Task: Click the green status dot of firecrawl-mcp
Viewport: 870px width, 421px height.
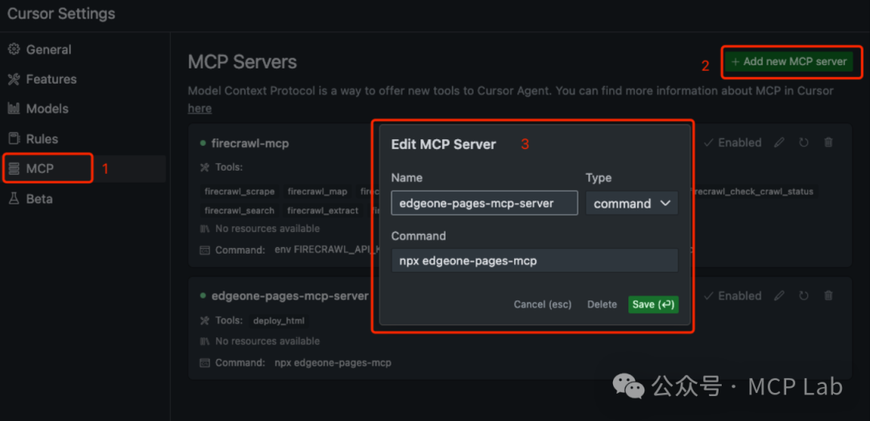Action: (203, 142)
